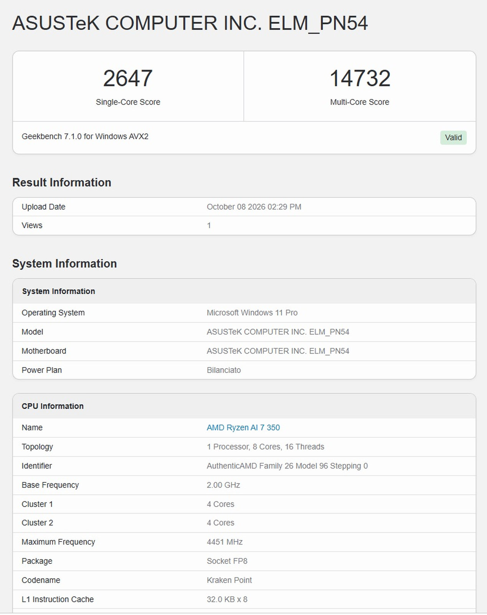The width and height of the screenshot is (487, 615).
Task: Click the 'Maximum Frequency' row label
Action: (58, 542)
